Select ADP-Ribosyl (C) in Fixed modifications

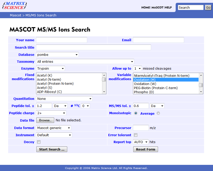coord(69,92)
